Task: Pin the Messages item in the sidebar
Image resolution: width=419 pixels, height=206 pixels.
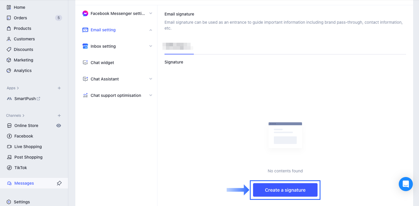Action: tap(59, 183)
